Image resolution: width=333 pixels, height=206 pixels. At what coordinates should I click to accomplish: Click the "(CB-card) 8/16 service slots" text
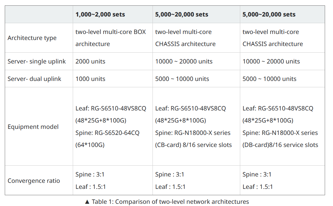click(194, 145)
